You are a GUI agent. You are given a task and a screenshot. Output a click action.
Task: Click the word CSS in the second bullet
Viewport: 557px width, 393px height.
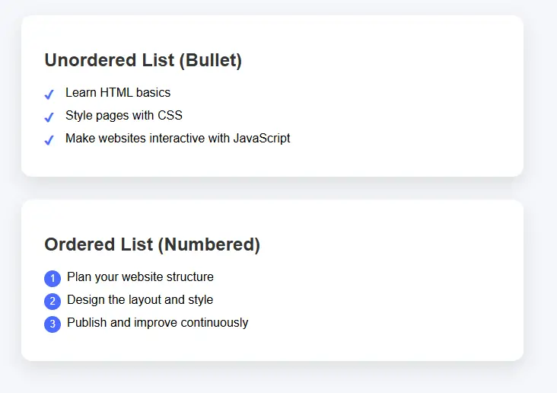coord(170,116)
